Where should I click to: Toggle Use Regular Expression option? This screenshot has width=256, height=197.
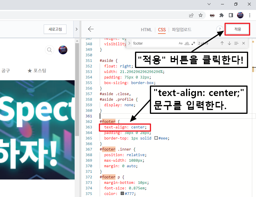pyautogui.click(x=193, y=43)
